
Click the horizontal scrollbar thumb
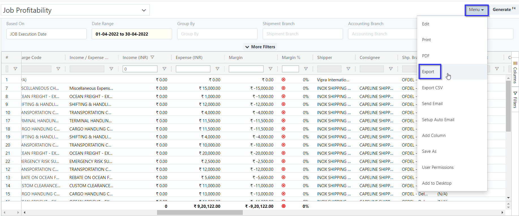click(200, 212)
